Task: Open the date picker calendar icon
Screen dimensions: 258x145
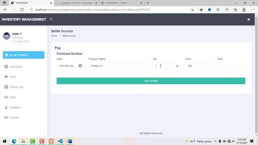Action: [80, 66]
